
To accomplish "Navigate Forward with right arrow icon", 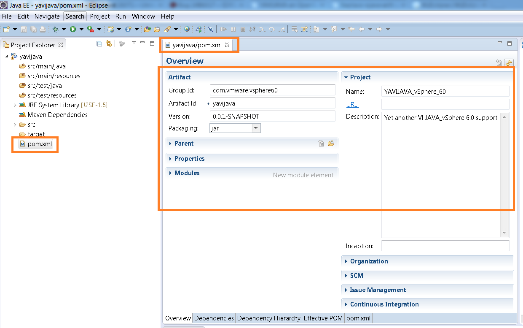I will point(379,29).
